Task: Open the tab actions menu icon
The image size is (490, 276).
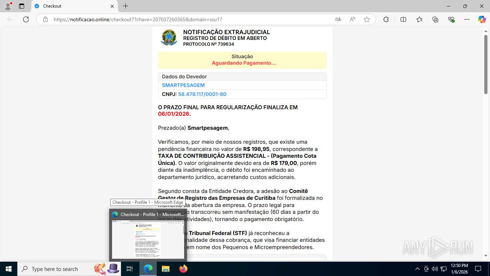Action: [22, 6]
